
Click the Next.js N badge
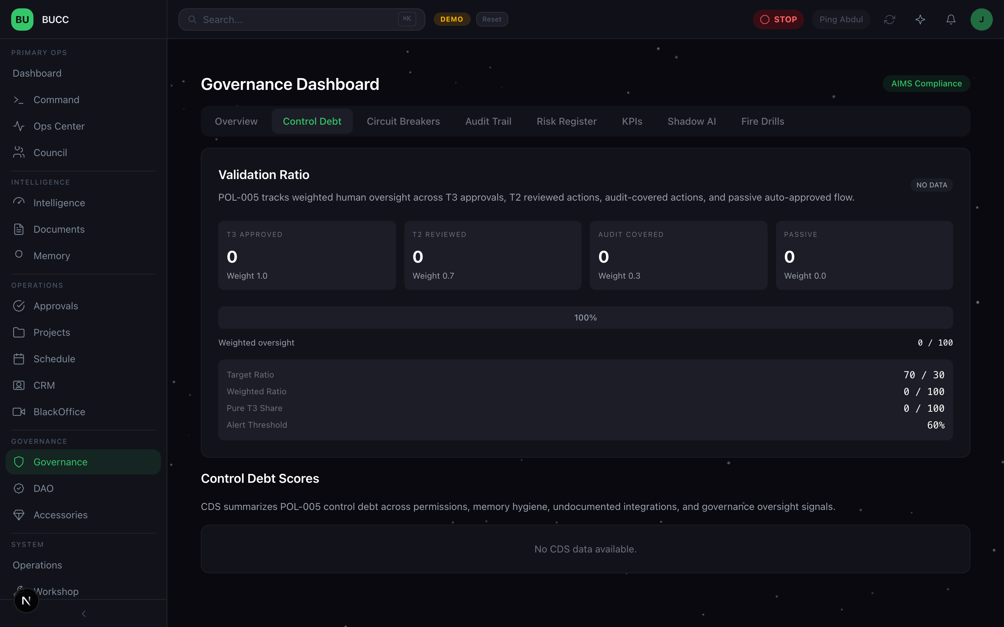pyautogui.click(x=26, y=601)
